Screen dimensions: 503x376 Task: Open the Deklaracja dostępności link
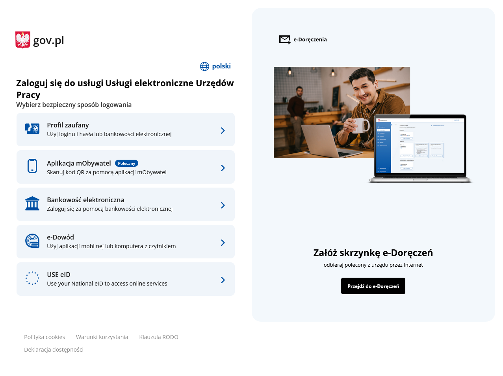54,350
